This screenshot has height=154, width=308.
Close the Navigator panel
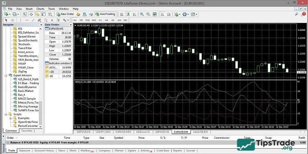pos(41,25)
